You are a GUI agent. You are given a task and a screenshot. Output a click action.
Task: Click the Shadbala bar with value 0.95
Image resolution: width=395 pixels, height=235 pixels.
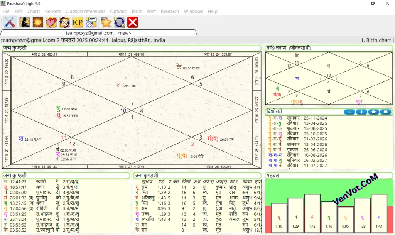345,220
